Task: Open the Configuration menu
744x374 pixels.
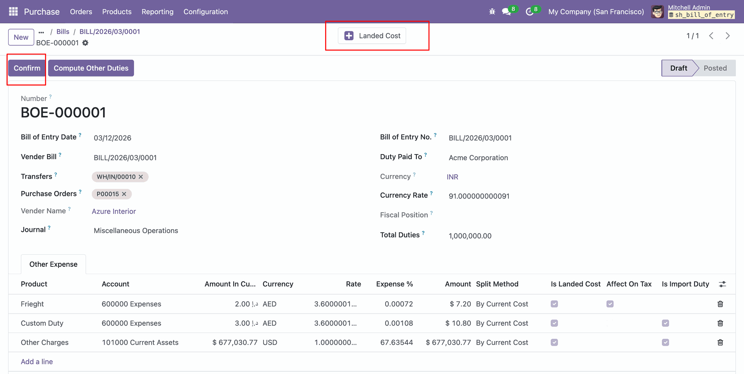Action: pos(205,12)
